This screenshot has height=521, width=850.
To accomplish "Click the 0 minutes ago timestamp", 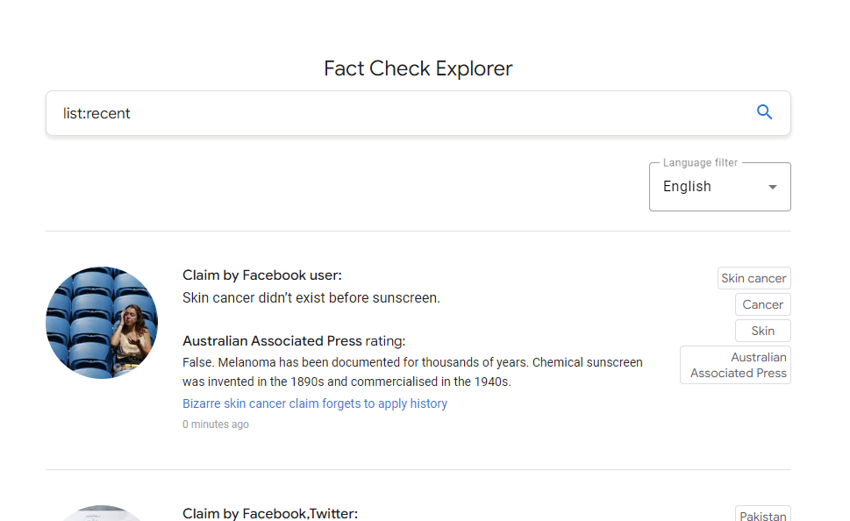I will (x=216, y=425).
